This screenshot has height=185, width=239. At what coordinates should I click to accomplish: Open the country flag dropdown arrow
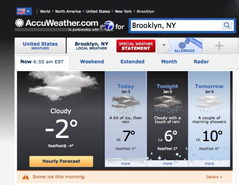(29, 11)
